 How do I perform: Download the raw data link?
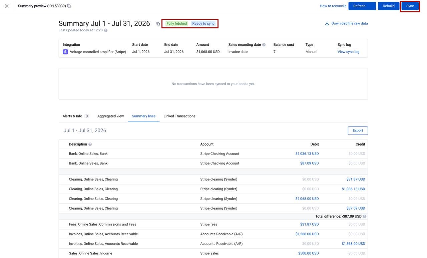(x=350, y=23)
